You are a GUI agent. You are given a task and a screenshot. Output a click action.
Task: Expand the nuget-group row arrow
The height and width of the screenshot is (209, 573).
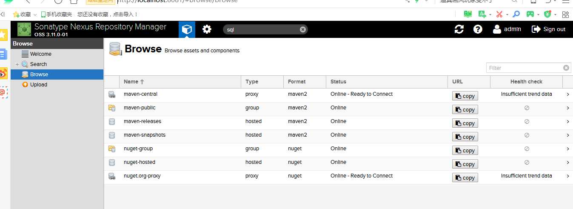point(568,149)
